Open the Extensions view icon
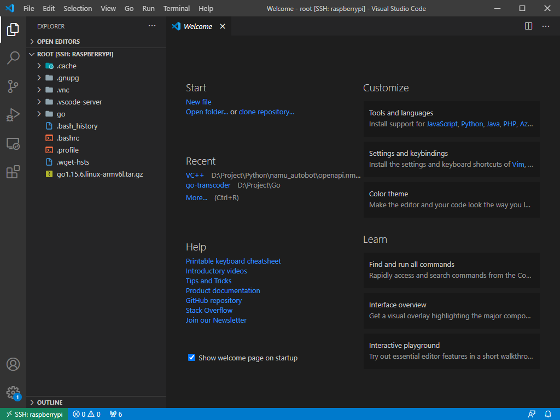The image size is (560, 420). [x=13, y=172]
